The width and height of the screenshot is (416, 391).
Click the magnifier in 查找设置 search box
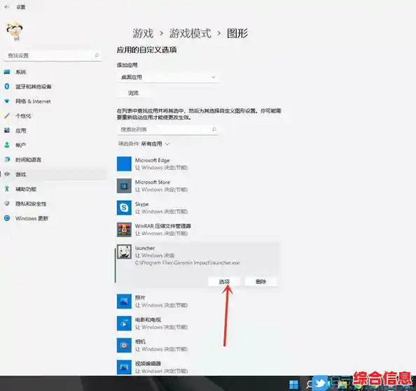point(97,55)
